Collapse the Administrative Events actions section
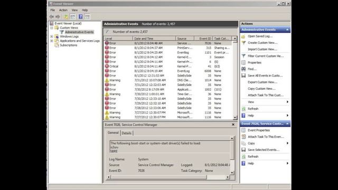This screenshot has width=338, height=190. (287, 30)
